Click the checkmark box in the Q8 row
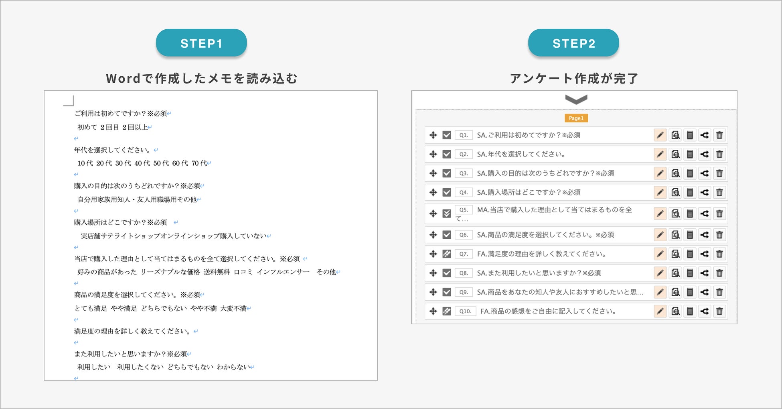 click(447, 273)
